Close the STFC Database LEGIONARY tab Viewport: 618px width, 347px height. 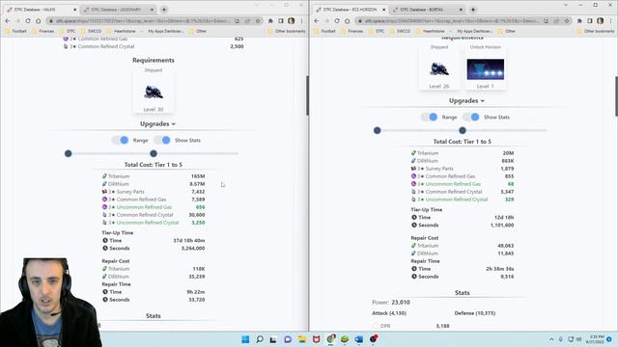(153, 10)
